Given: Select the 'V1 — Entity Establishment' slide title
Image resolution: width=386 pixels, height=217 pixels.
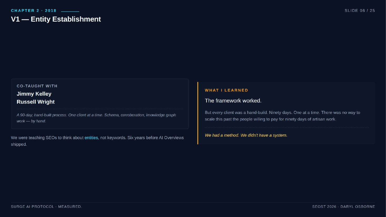Looking at the screenshot, I should click(56, 19).
